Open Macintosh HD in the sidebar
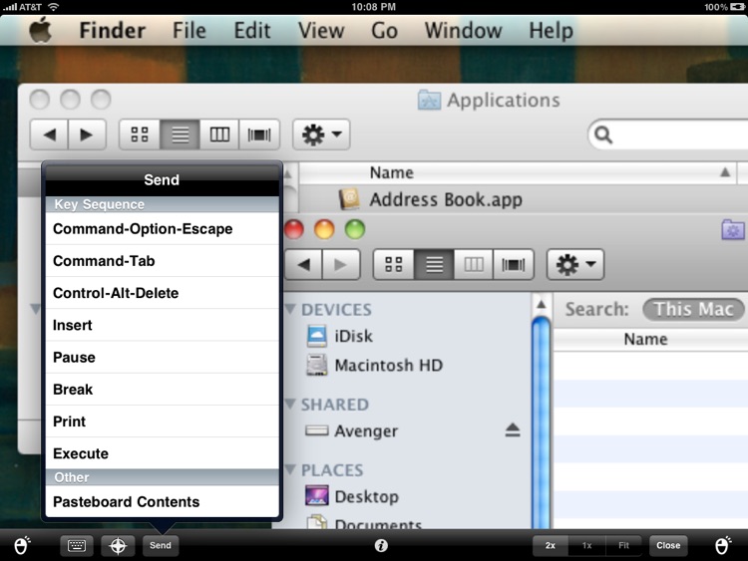748x561 pixels. click(x=374, y=365)
